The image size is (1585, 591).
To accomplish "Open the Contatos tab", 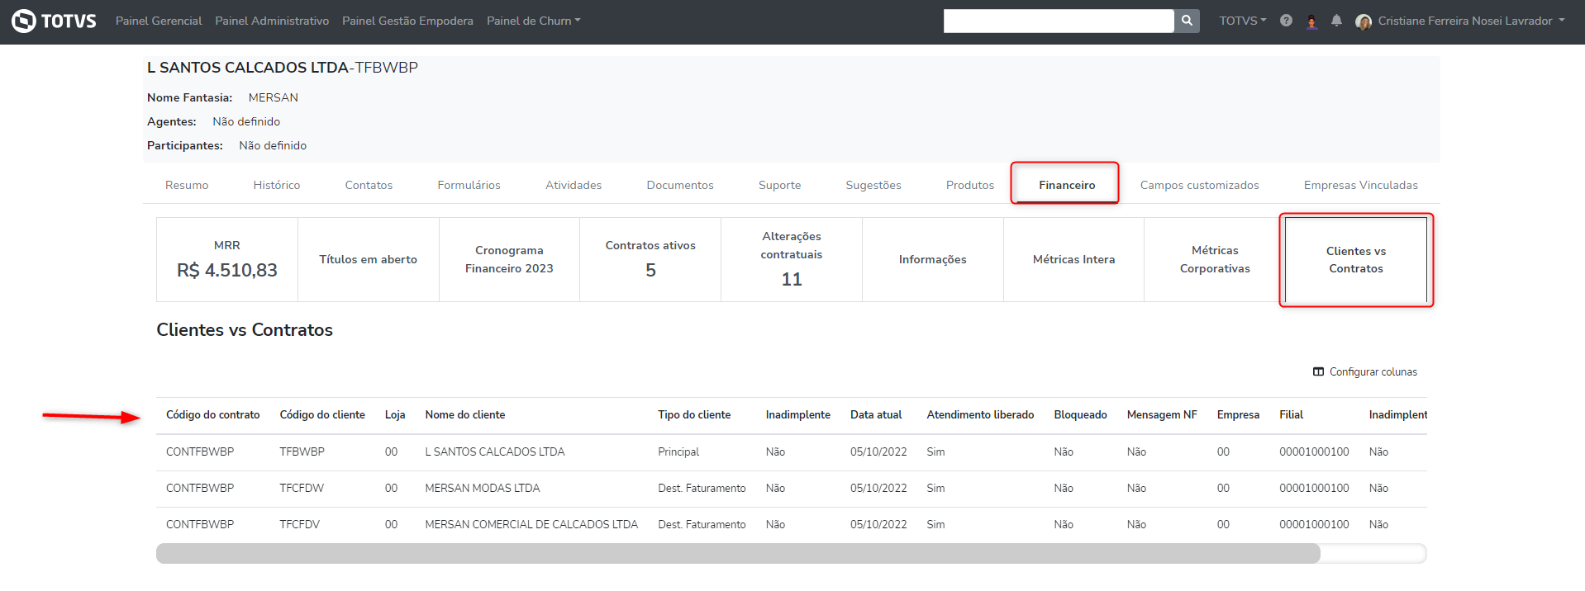I will point(369,185).
